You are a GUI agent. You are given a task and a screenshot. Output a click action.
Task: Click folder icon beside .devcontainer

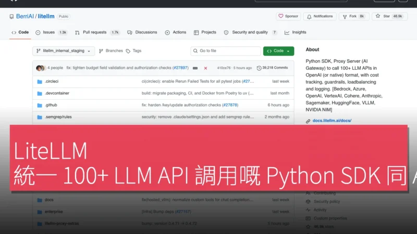pos(40,94)
